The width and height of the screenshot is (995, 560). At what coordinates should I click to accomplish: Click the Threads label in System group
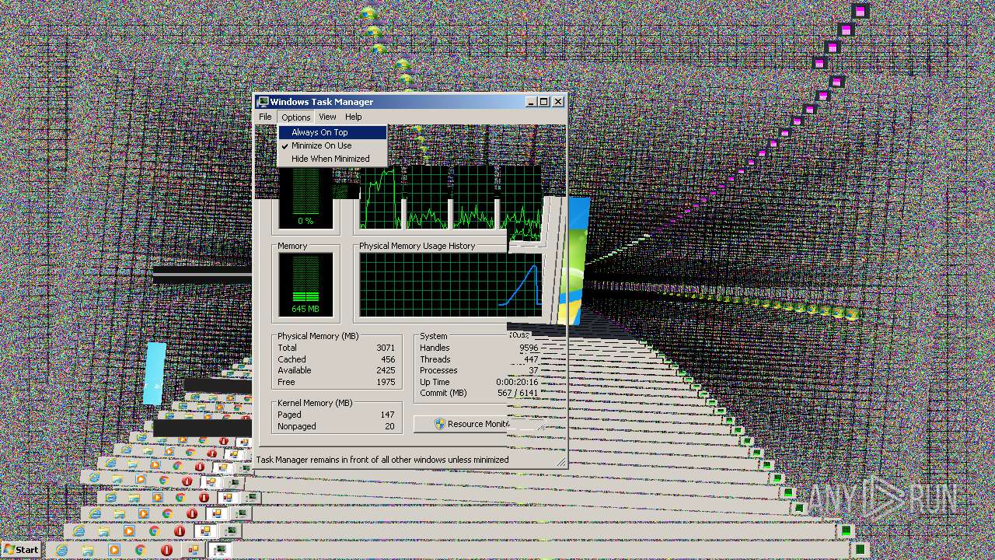[435, 359]
